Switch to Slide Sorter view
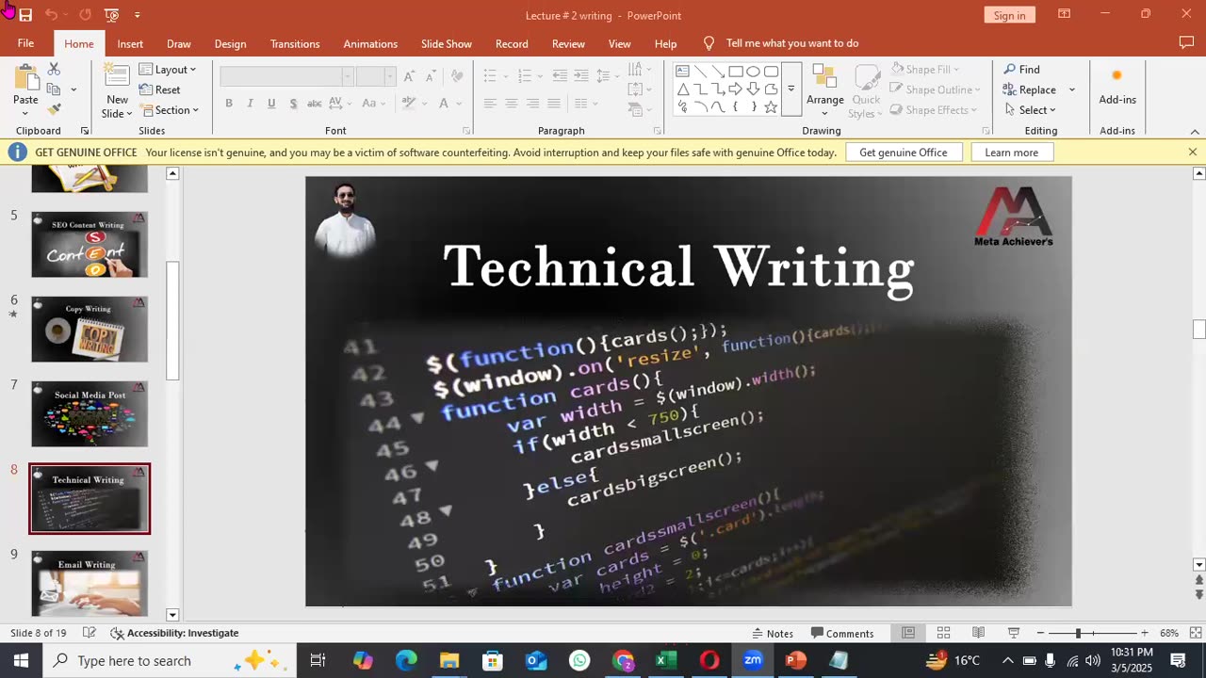Image resolution: width=1206 pixels, height=678 pixels. pyautogui.click(x=943, y=633)
